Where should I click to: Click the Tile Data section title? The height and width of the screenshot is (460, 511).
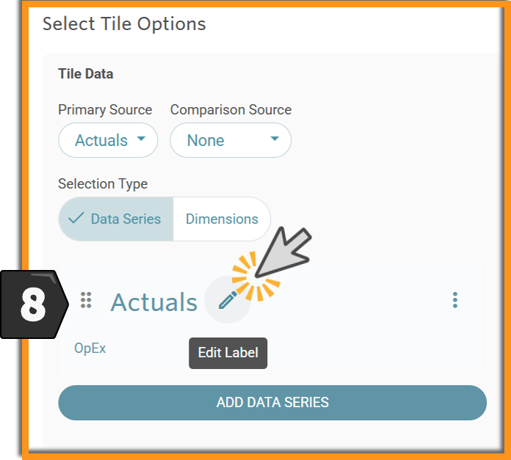click(86, 74)
